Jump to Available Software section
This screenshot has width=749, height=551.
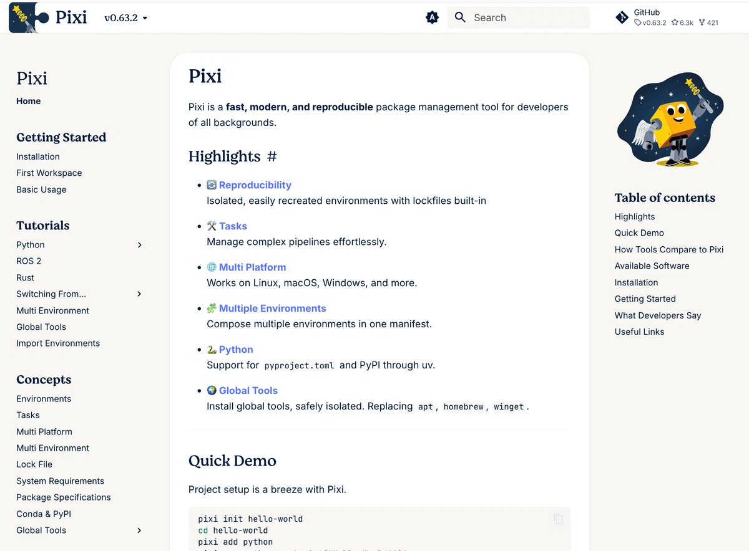pyautogui.click(x=652, y=266)
